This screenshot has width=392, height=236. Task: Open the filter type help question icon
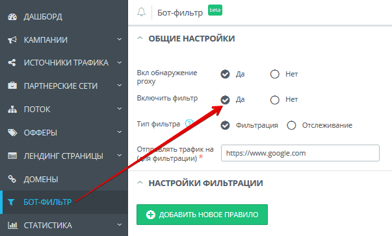point(189,123)
